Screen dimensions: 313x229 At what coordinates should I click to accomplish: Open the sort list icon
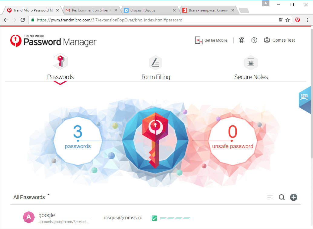tap(270, 197)
